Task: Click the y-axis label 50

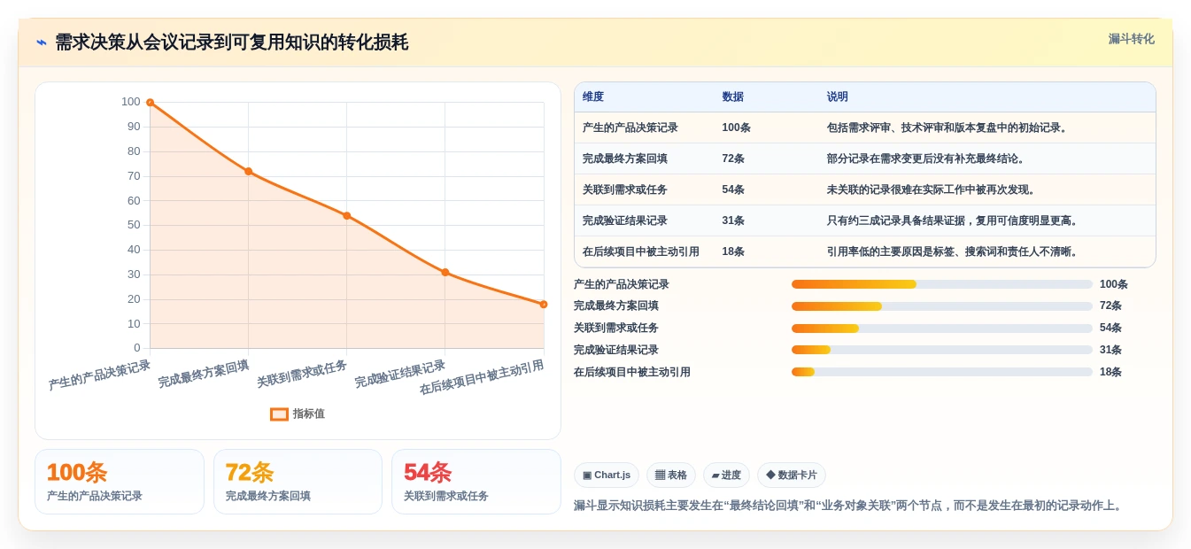Action: click(x=135, y=225)
